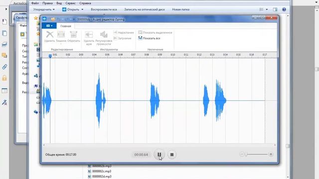Click Записать на оптический диск
Image resolution: width=319 pixels, height=179 pixels.
145,9
